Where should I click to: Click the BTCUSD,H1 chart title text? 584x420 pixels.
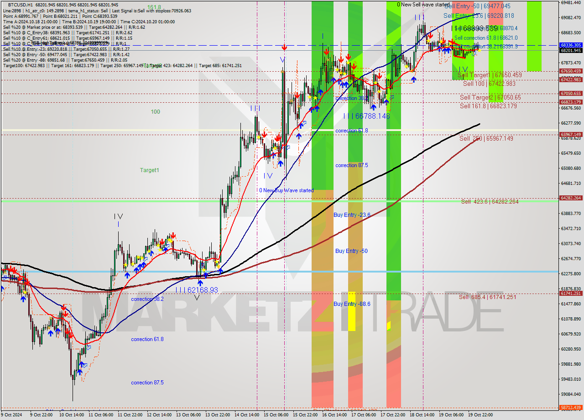point(21,5)
